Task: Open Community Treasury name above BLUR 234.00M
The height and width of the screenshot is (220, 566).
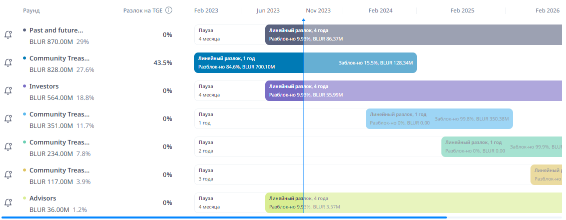Action: tap(60, 142)
